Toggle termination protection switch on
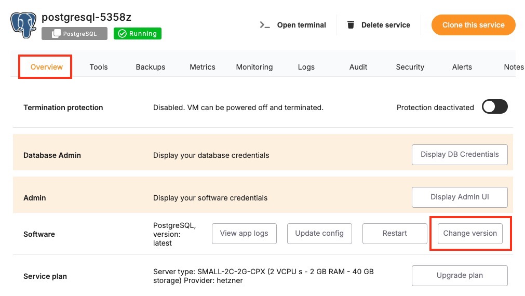Viewport: 525px width, 296px height. pos(494,107)
